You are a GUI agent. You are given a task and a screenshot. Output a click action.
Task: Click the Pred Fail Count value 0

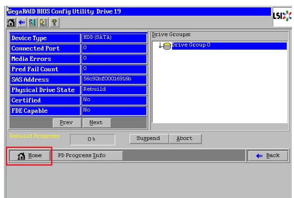(x=85, y=68)
